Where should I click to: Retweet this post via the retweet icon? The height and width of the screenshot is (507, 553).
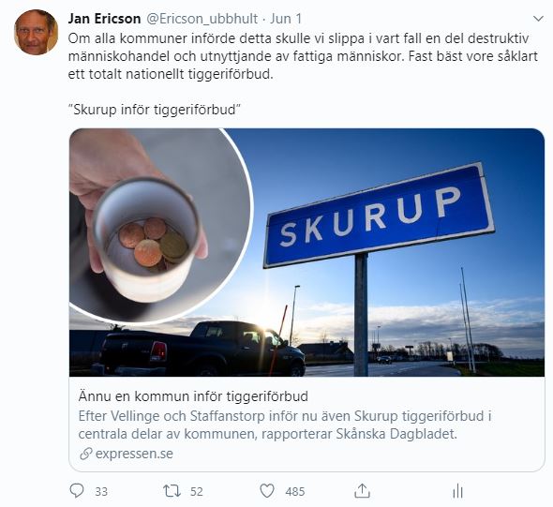click(x=172, y=491)
